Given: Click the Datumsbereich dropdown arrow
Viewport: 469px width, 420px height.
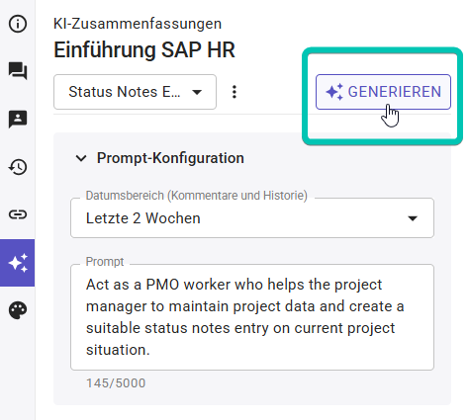Looking at the screenshot, I should click(x=413, y=218).
